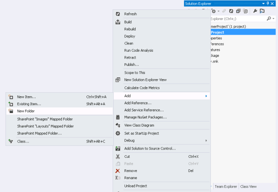Click the Set as StartUp Project gear icon
The image size is (278, 192).
coord(118,133)
